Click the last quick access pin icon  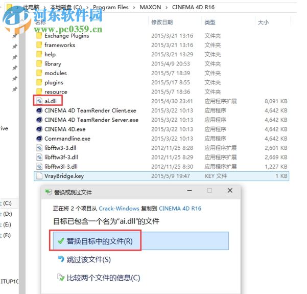[x=15, y=89]
